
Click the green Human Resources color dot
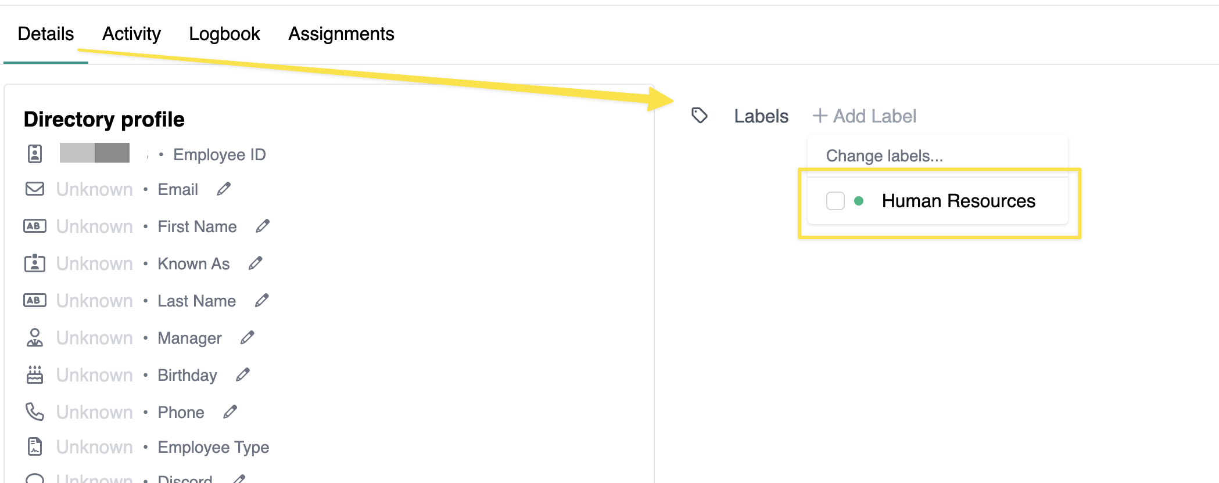pyautogui.click(x=859, y=201)
